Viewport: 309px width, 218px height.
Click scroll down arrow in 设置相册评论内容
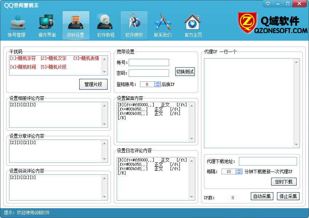pyautogui.click(x=104, y=124)
